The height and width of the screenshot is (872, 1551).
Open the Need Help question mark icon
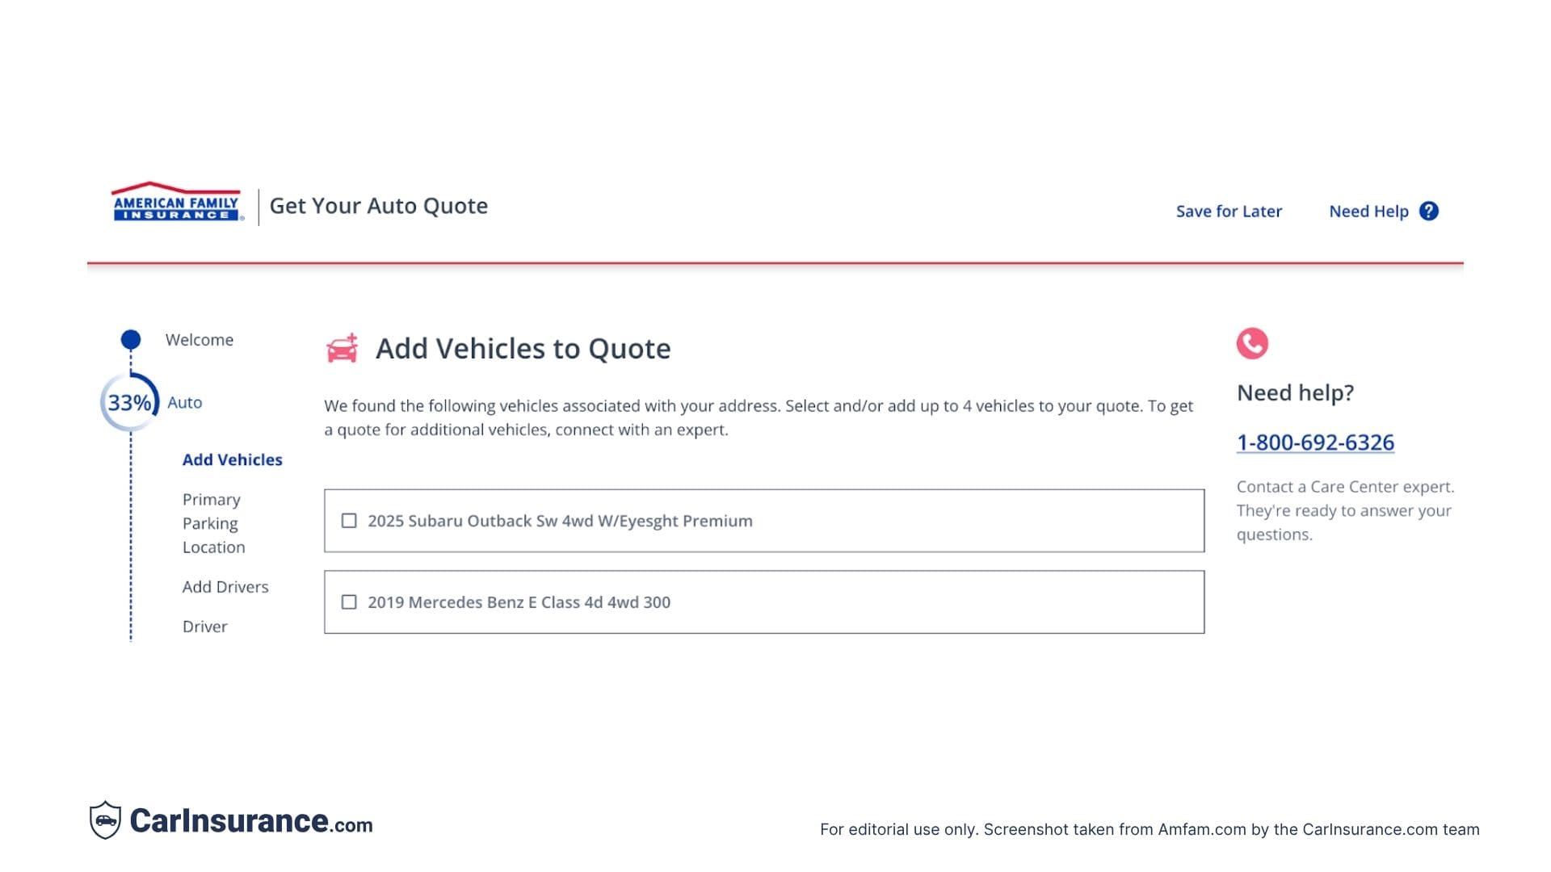tap(1430, 211)
